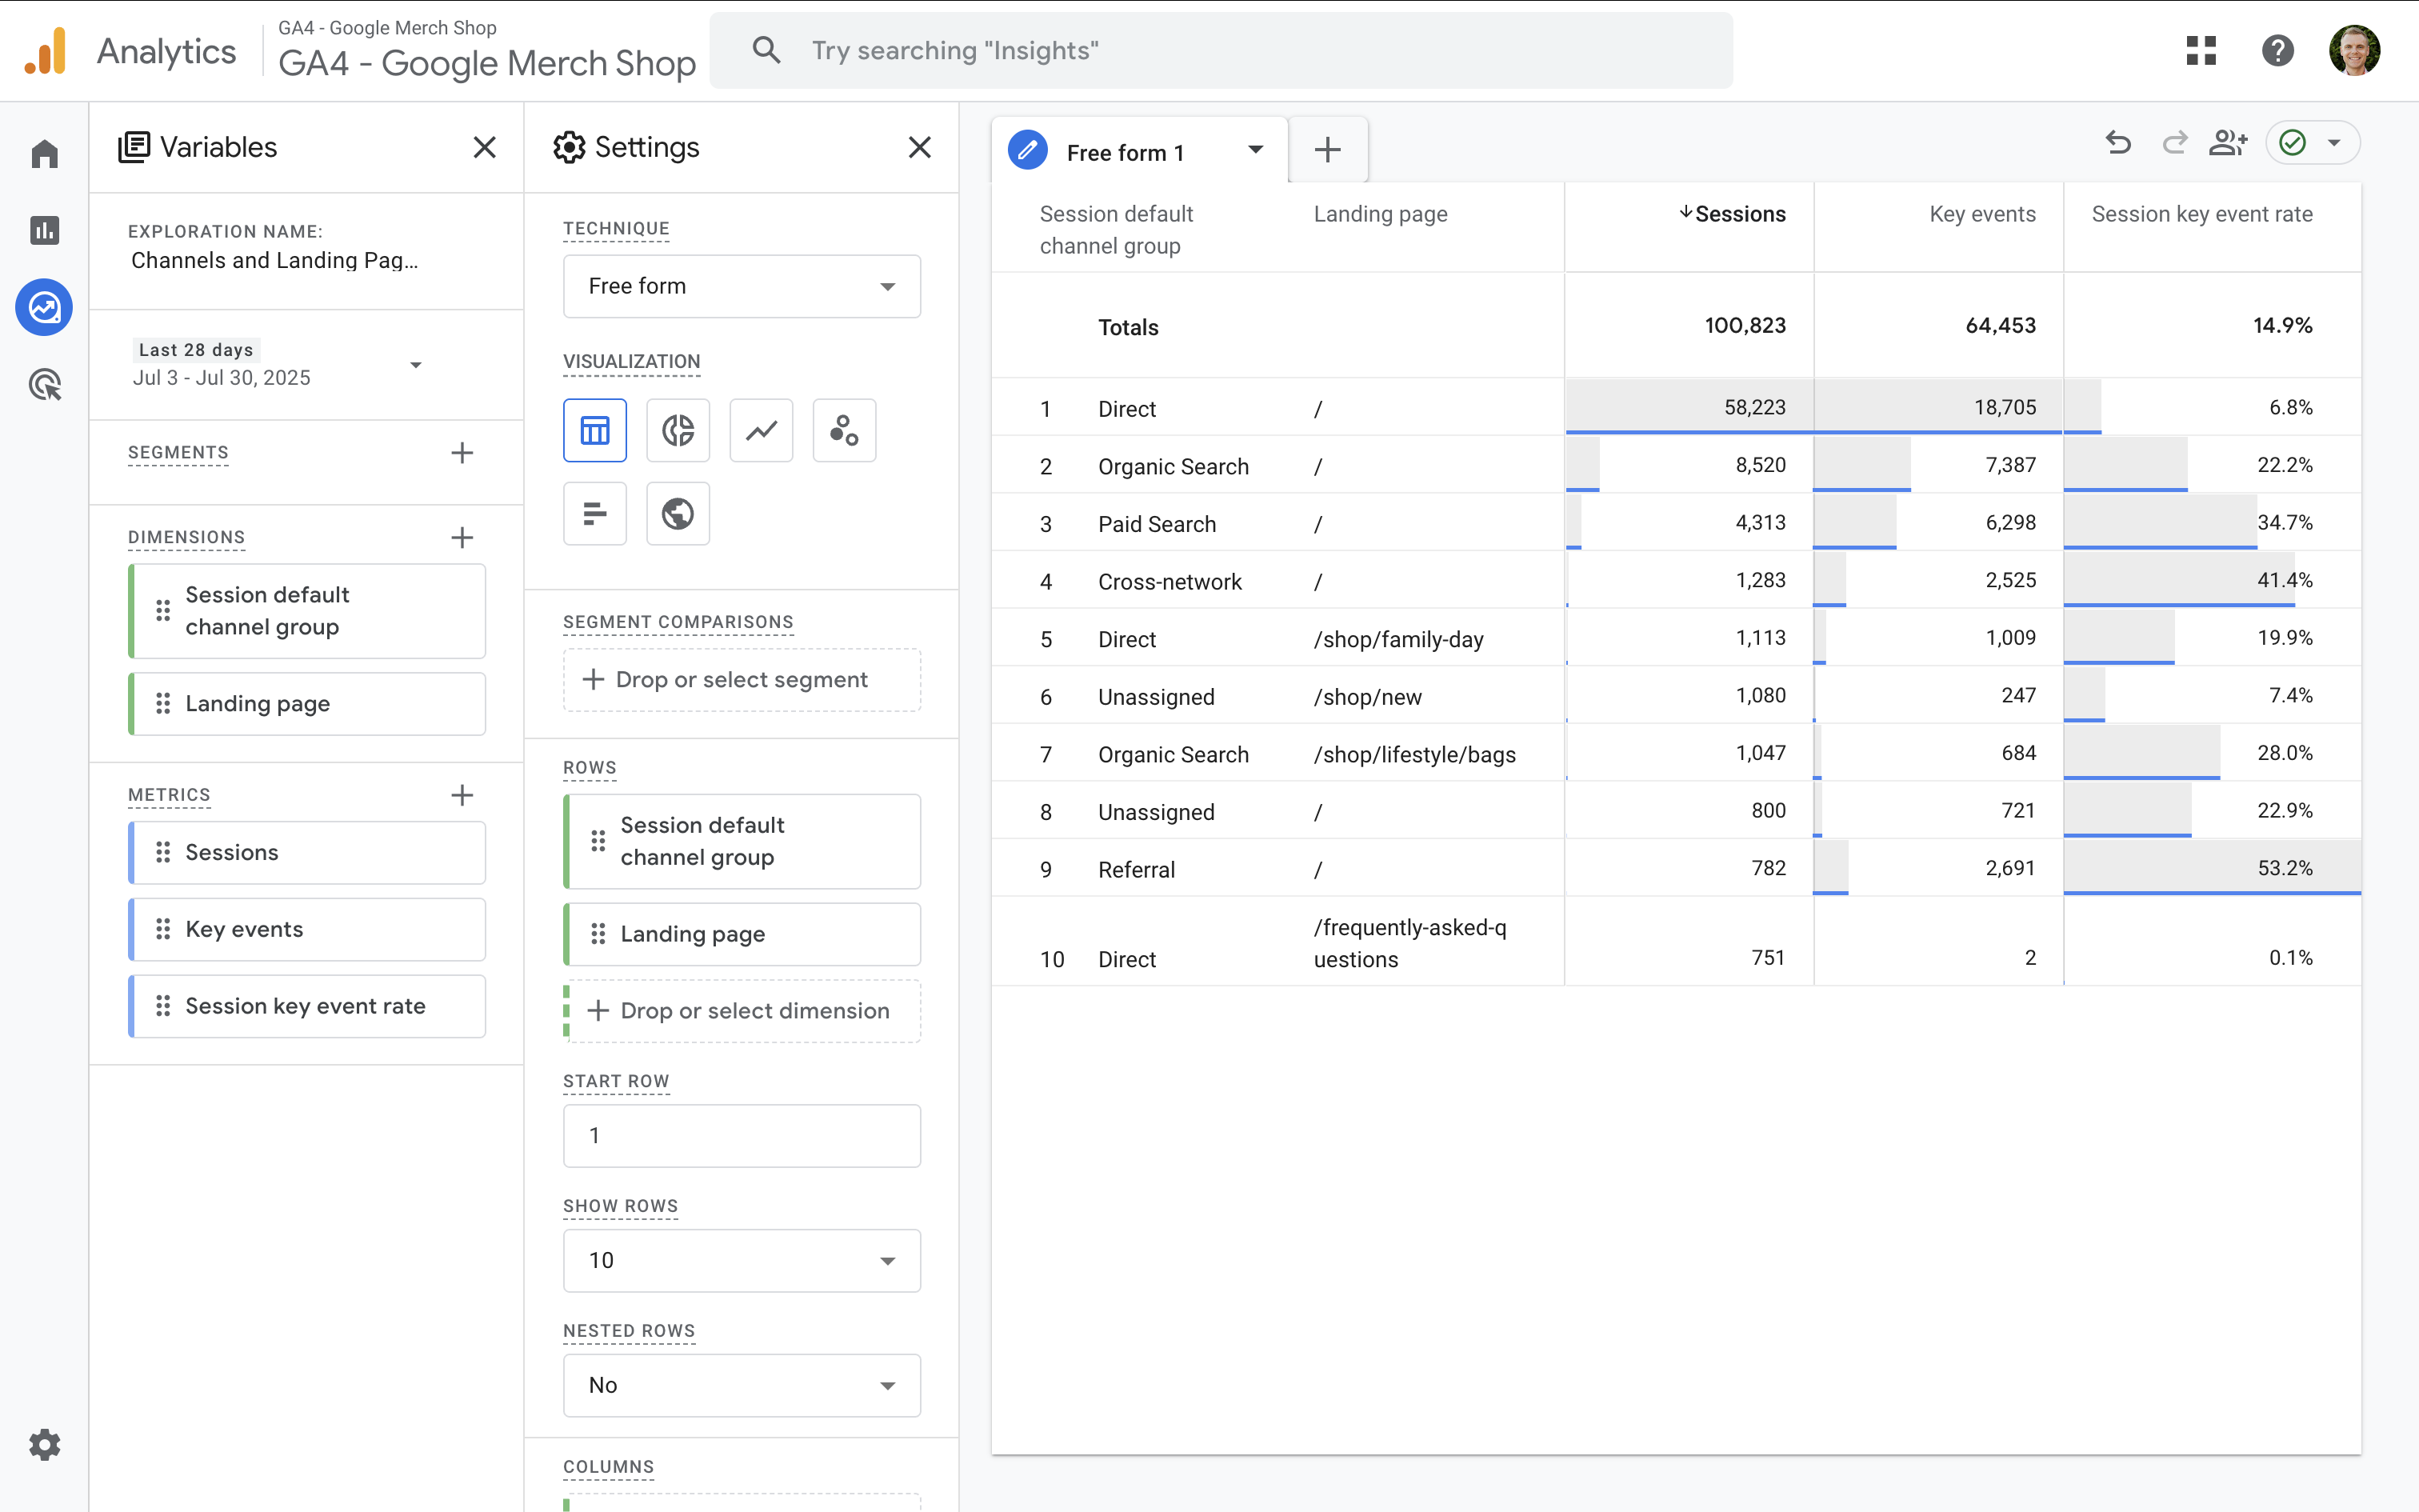Click the Undo arrow icon
The image size is (2419, 1512).
pos(2118,143)
